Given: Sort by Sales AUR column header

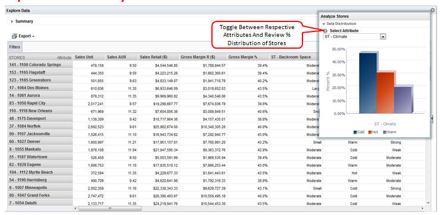Looking at the screenshot, I should pos(121,57).
